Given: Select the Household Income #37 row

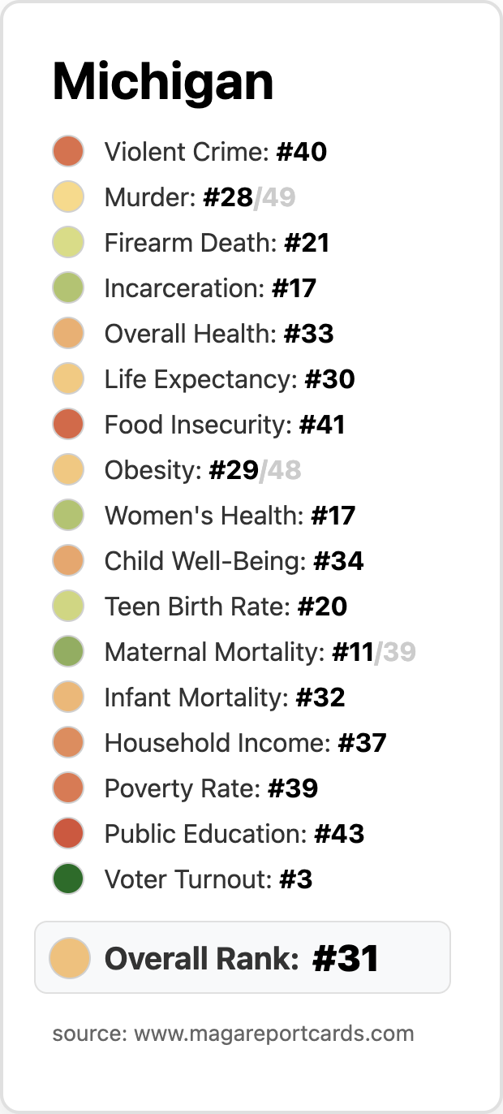Looking at the screenshot, I should tap(219, 743).
